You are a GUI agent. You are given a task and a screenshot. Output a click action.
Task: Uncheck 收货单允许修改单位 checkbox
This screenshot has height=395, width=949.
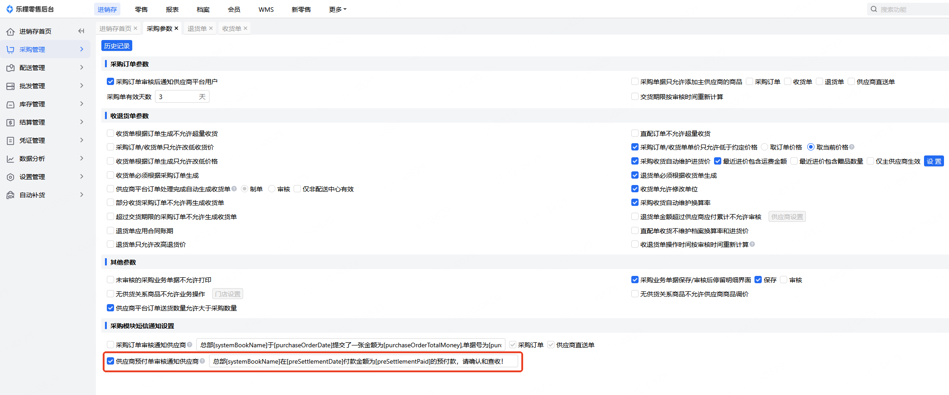coord(635,189)
